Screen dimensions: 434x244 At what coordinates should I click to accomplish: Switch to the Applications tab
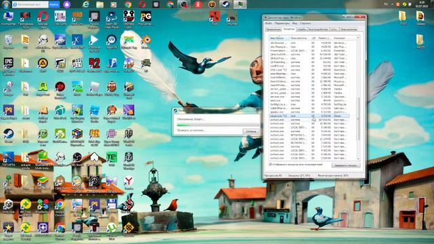click(x=273, y=29)
